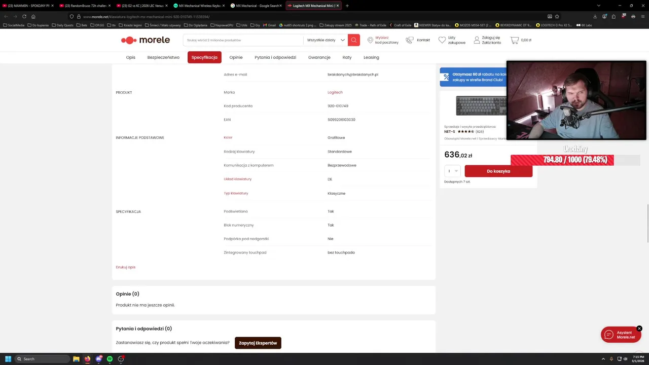
Task: Open the quantity selector dropdown
Action: pos(452,171)
